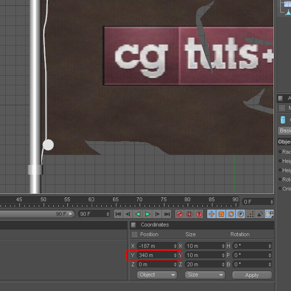Viewport: 291px width, 291px height.
Task: Toggle keyframe dot next to Rad parameter
Action: click(280, 152)
